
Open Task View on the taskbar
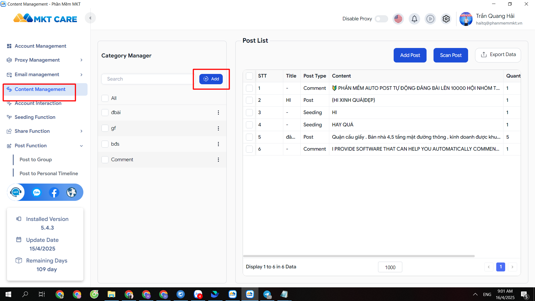[x=42, y=294]
